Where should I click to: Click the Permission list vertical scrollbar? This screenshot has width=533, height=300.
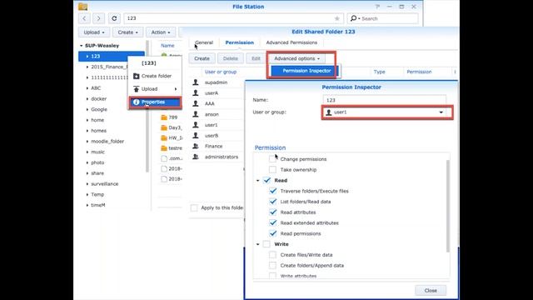[448, 206]
